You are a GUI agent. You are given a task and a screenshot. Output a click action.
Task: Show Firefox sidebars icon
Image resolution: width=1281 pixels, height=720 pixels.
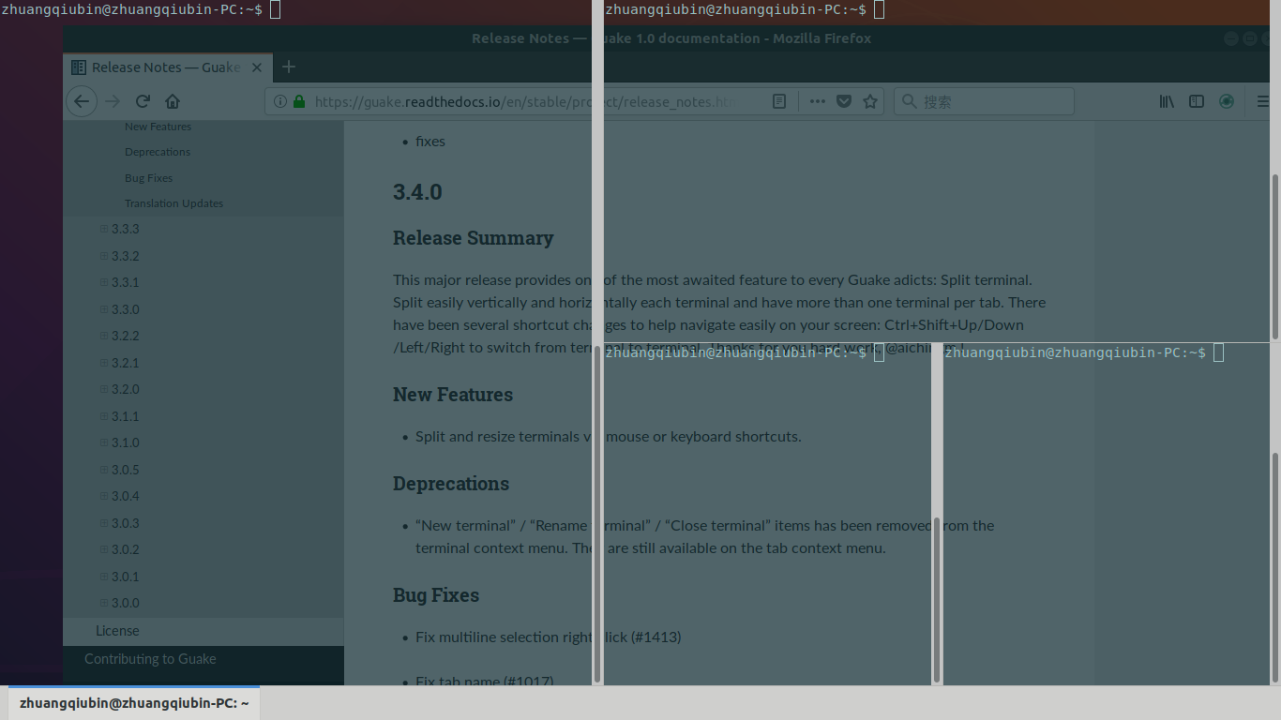(x=1197, y=101)
